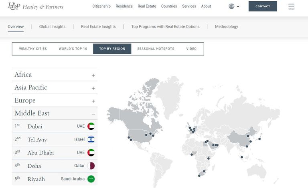Open the Wealthy Cities tab
This screenshot has height=188, width=308.
click(33, 49)
